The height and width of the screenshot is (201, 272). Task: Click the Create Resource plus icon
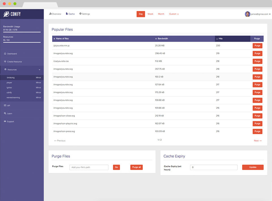(5, 61)
